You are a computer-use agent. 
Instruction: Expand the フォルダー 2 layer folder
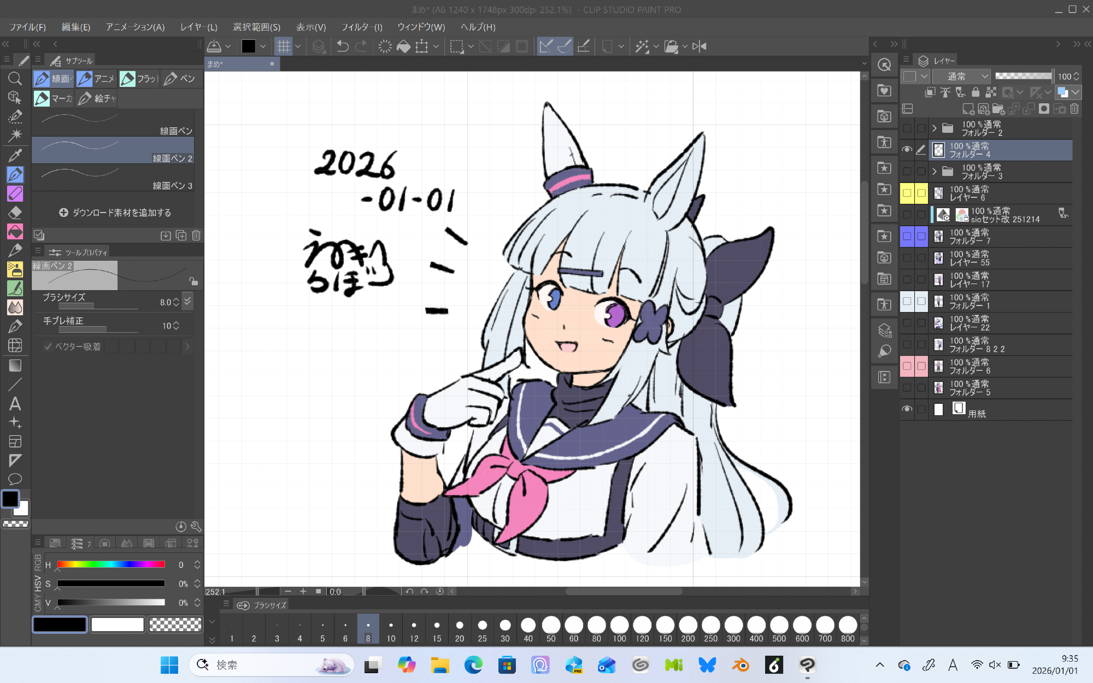935,128
